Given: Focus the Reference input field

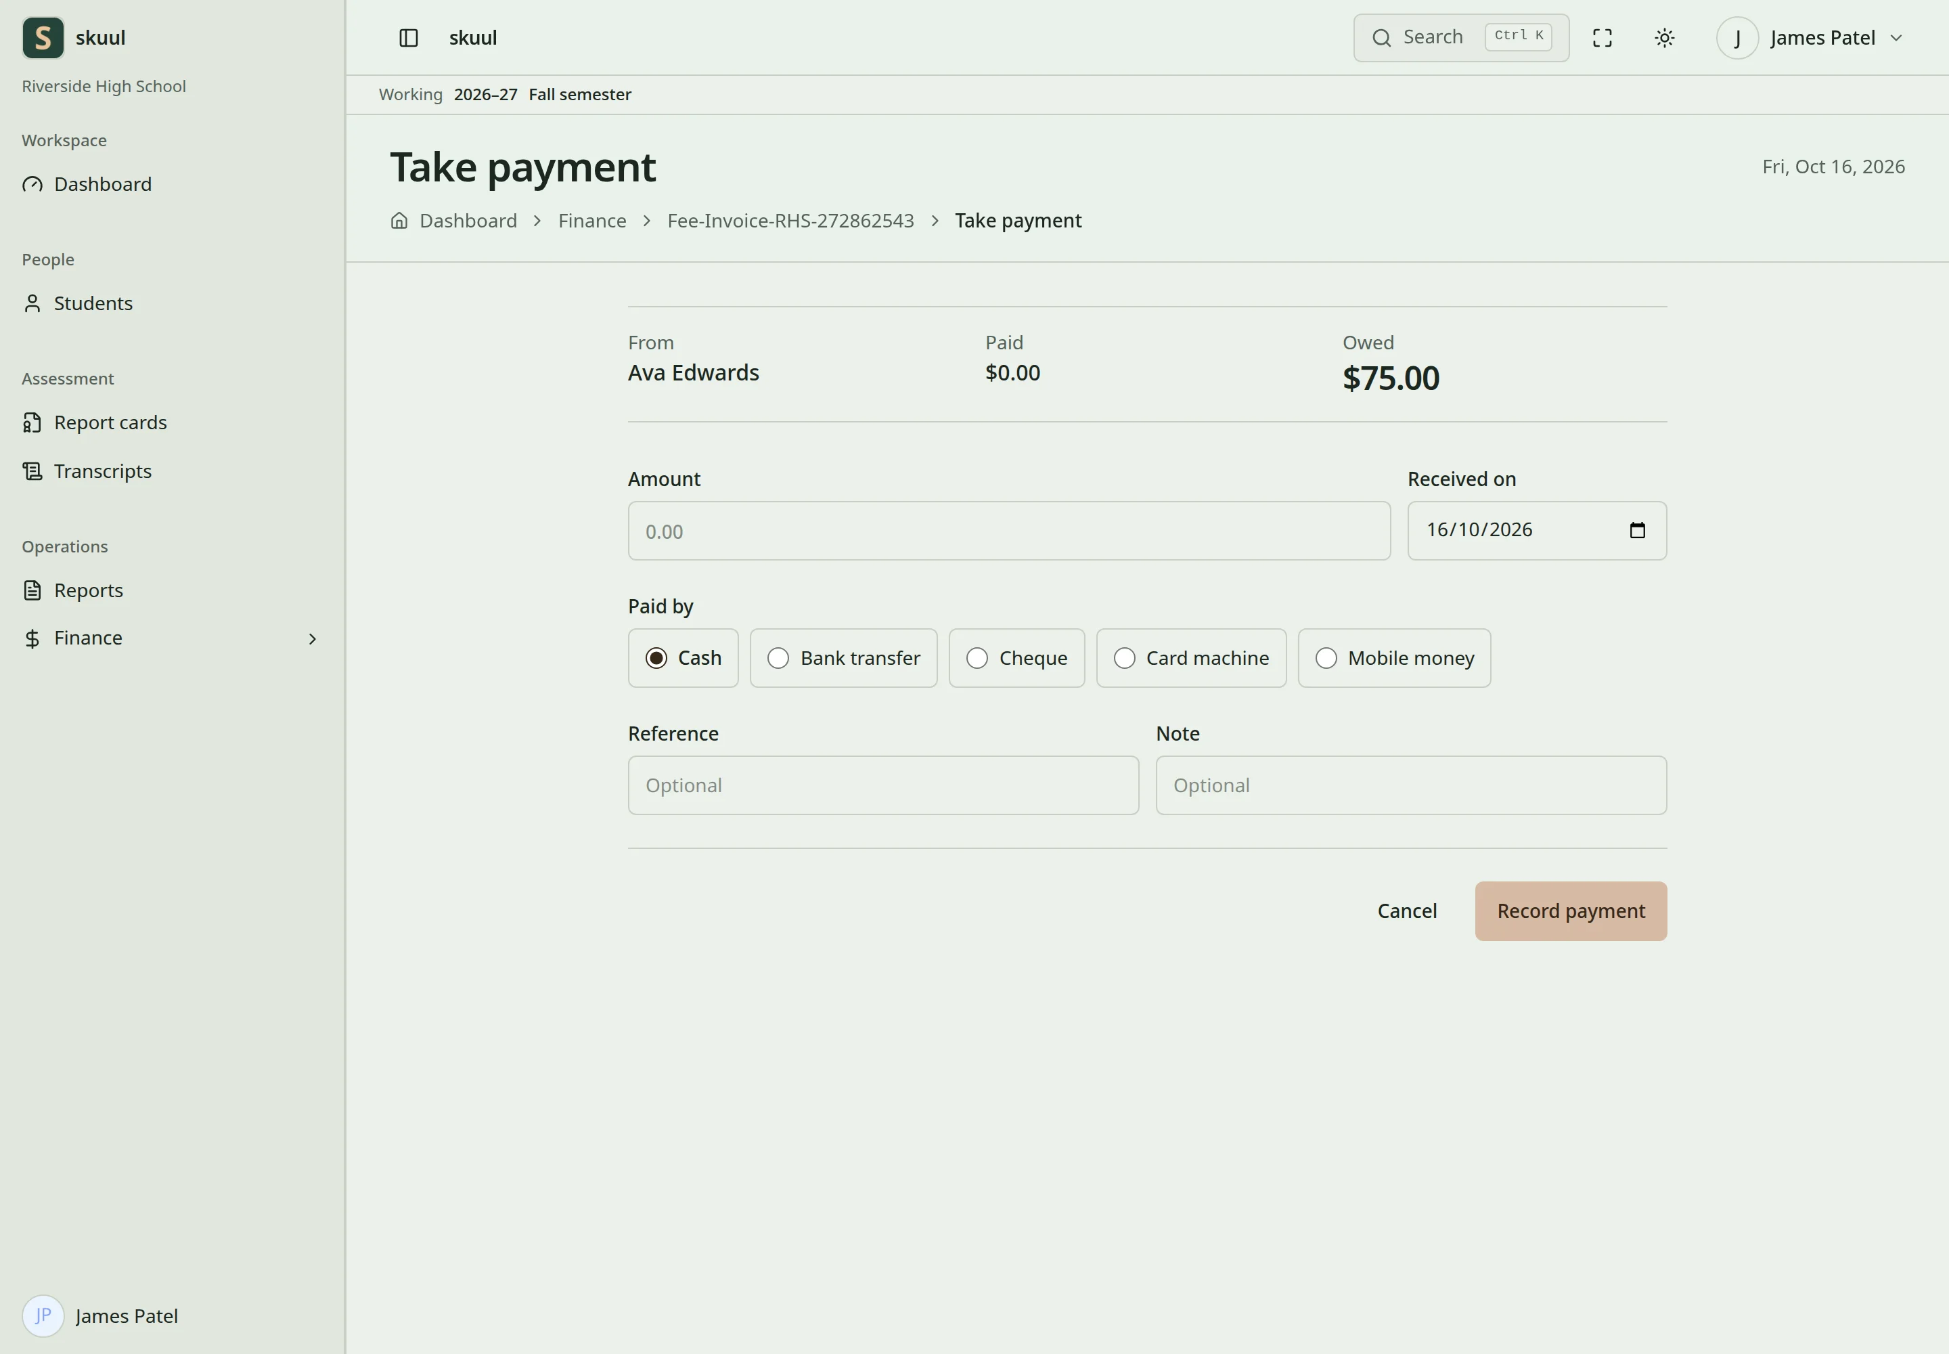Looking at the screenshot, I should click(x=883, y=785).
